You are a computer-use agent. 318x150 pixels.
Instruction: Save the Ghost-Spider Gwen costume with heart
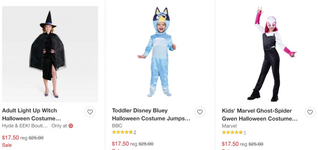(x=310, y=112)
